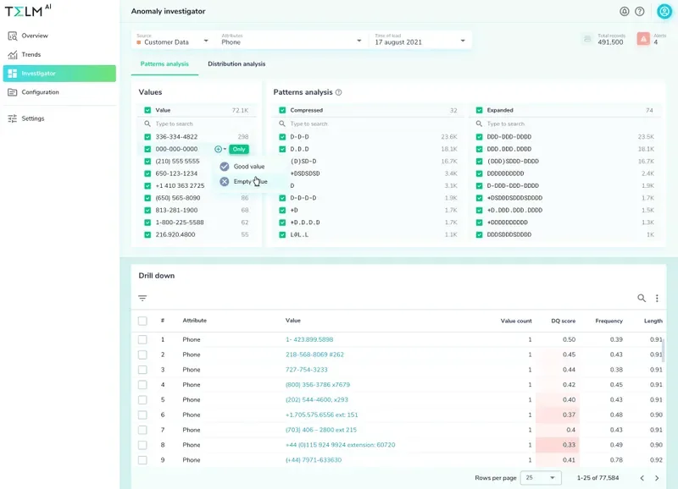Image resolution: width=678 pixels, height=489 pixels.
Task: Open the 727-754-3233 value link
Action: 306,370
